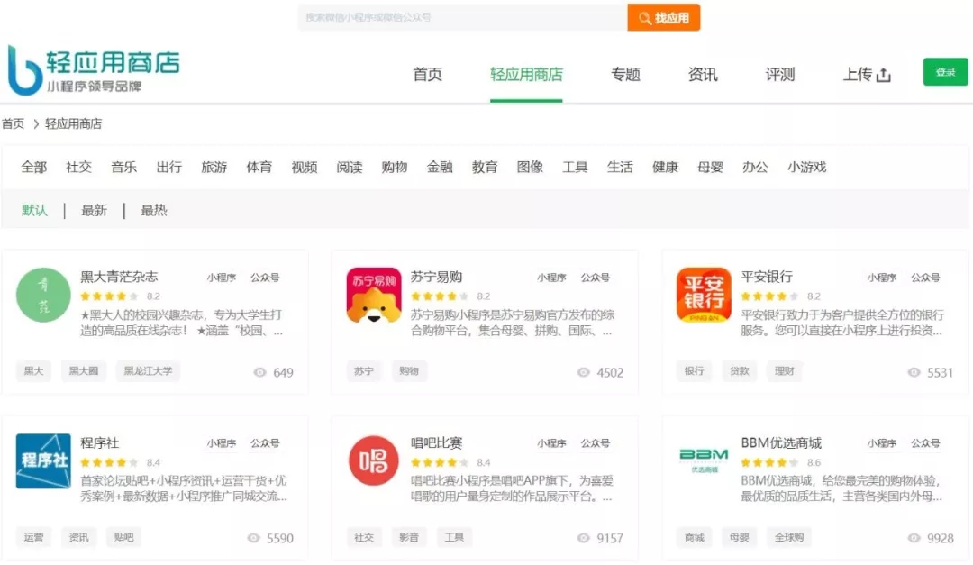Select the 全部 category filter
This screenshot has height=565, width=973.
click(33, 167)
